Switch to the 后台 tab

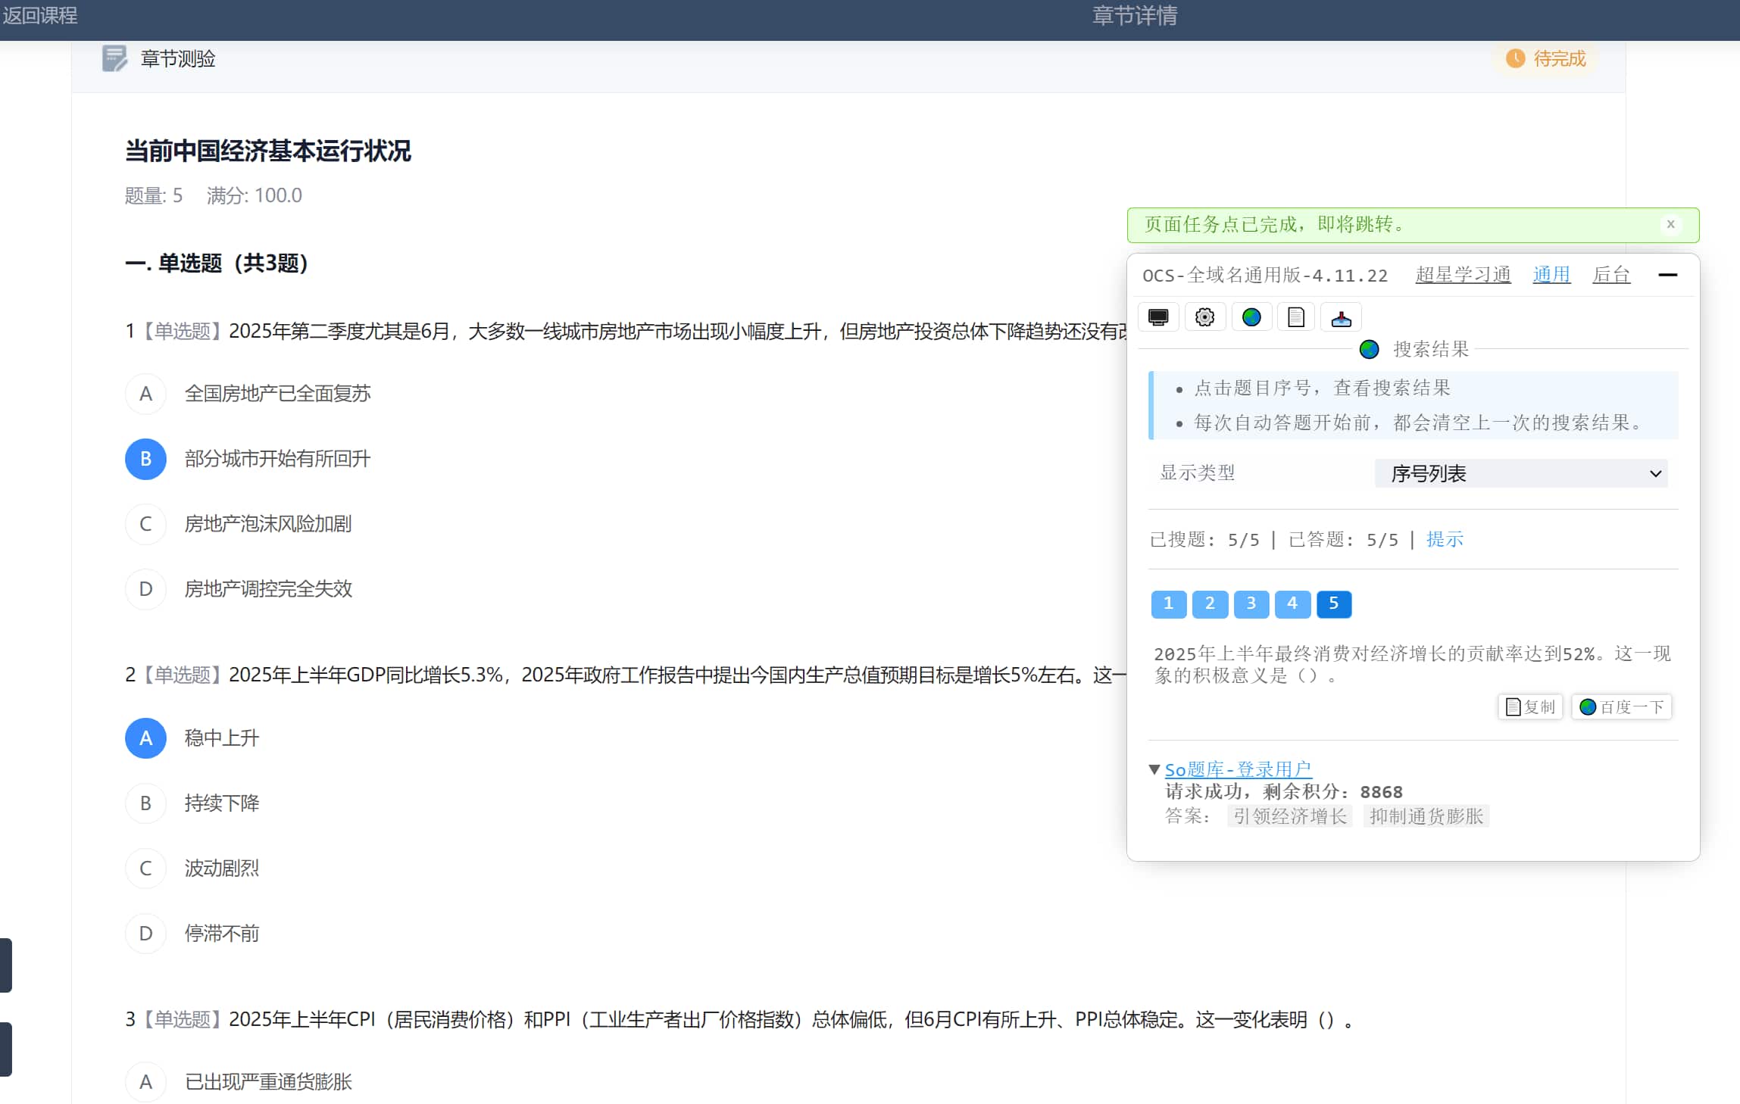pyautogui.click(x=1610, y=275)
